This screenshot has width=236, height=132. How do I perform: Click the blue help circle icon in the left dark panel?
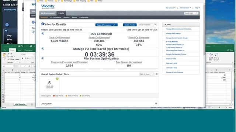7,25
